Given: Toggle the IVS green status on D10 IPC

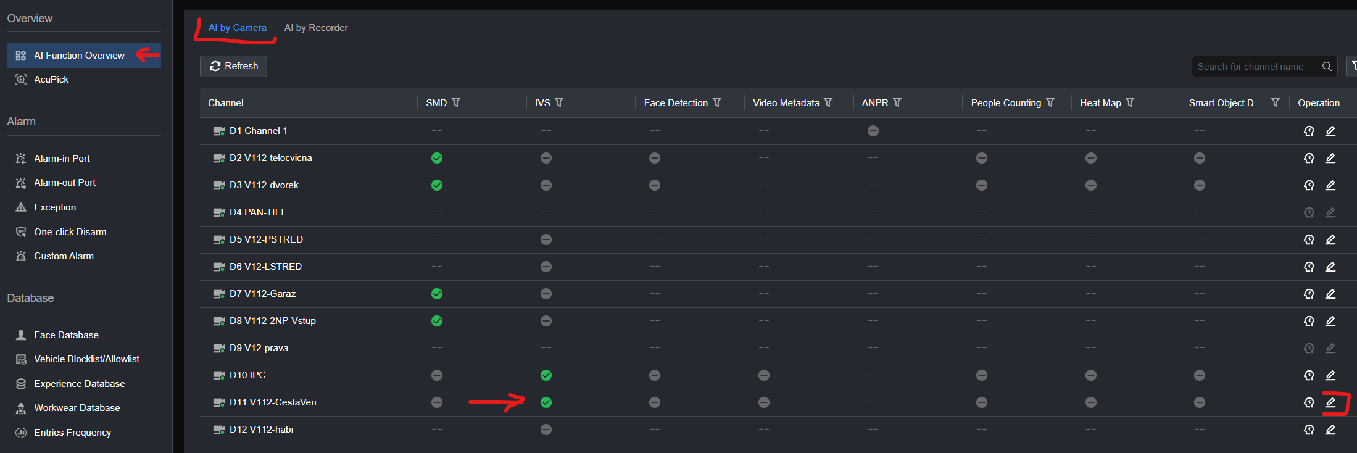Looking at the screenshot, I should 546,375.
